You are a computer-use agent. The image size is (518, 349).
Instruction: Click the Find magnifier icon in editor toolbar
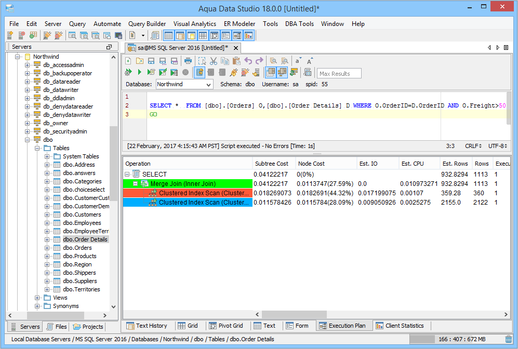273,61
